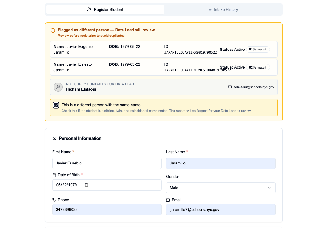
Task: Click the Email field with jjaramillo7@schools.nyc.gov
Action: coord(220,210)
